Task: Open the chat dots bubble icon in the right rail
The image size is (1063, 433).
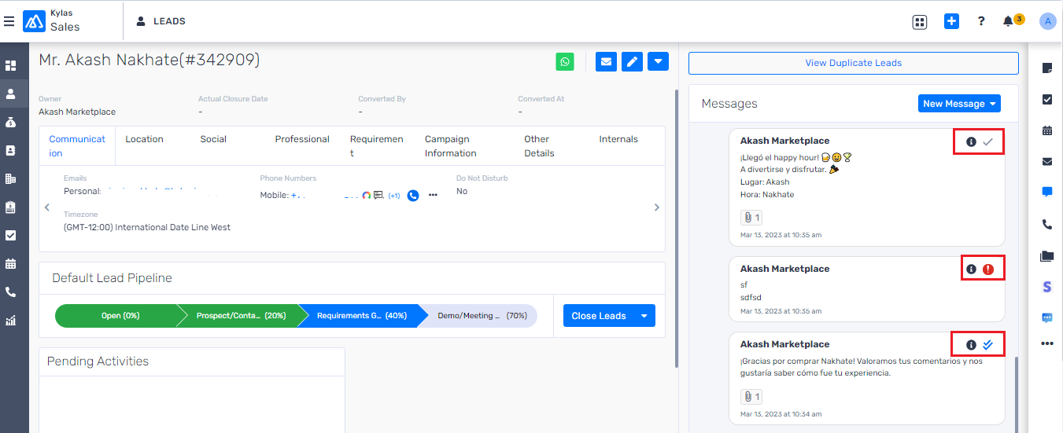Action: 1046,317
